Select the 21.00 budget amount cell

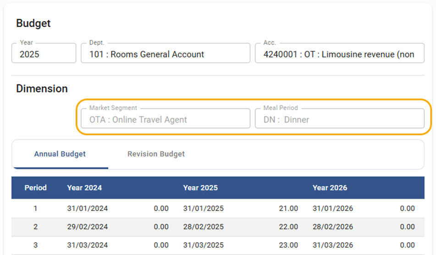[x=288, y=208]
